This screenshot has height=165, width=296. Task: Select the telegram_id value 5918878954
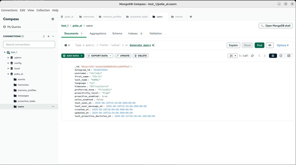[x=100, y=70]
